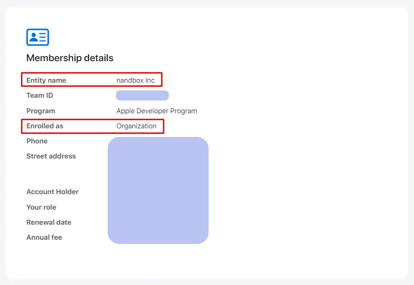Click the Phone row label
414x285 pixels.
point(37,141)
